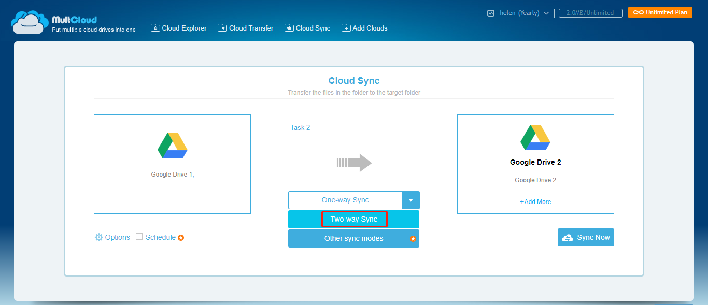Click the Unlimited Plan button

(660, 12)
